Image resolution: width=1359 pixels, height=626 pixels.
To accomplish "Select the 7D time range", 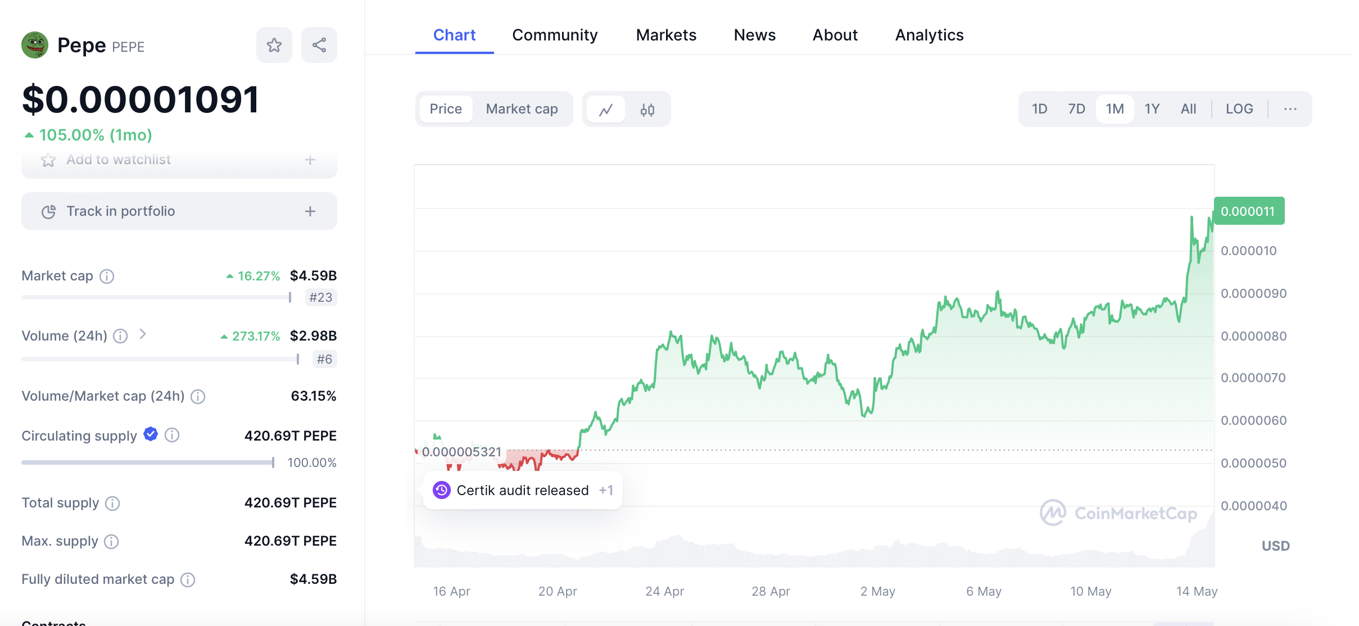I will tap(1076, 109).
